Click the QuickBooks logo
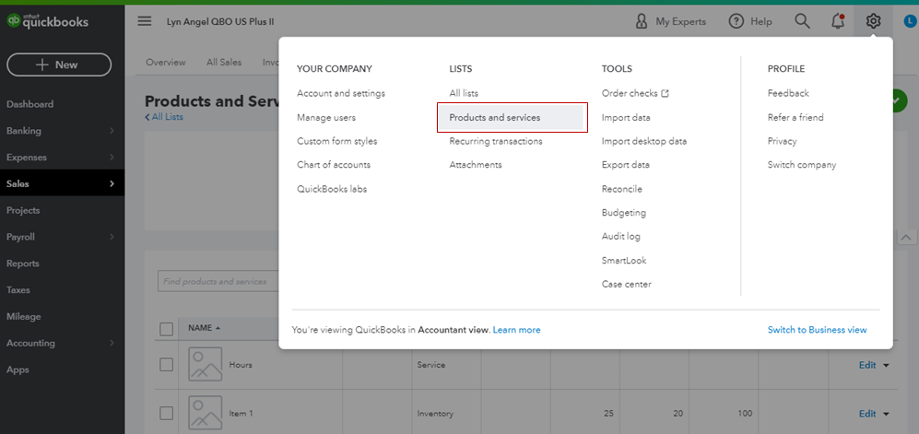The height and width of the screenshot is (434, 919). pos(48,22)
